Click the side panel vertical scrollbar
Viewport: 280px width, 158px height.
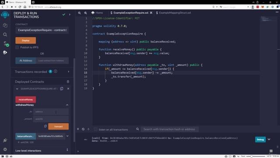tap(74, 101)
